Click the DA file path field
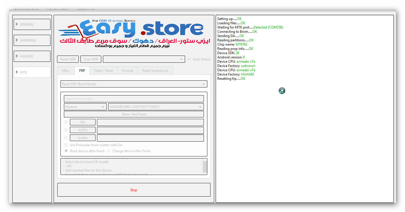The image size is (405, 212). tap(150, 122)
